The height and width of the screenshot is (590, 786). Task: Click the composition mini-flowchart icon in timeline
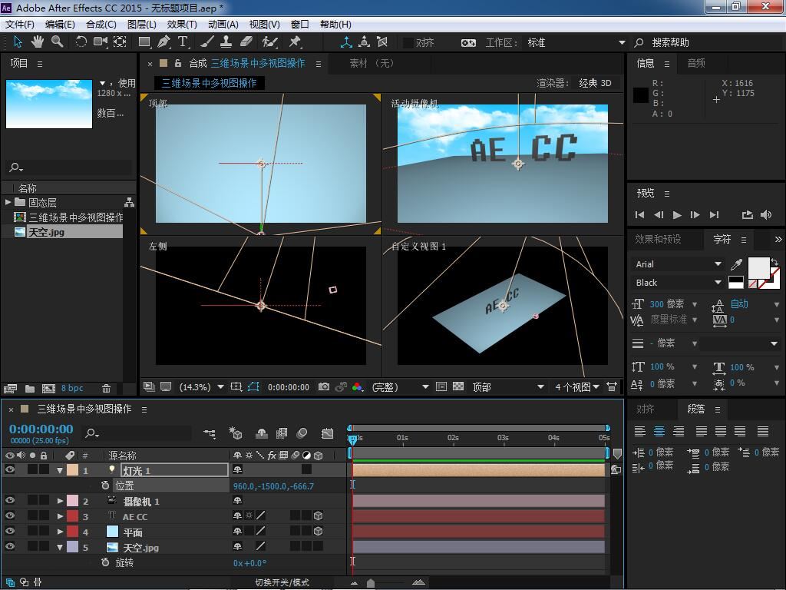(x=210, y=433)
